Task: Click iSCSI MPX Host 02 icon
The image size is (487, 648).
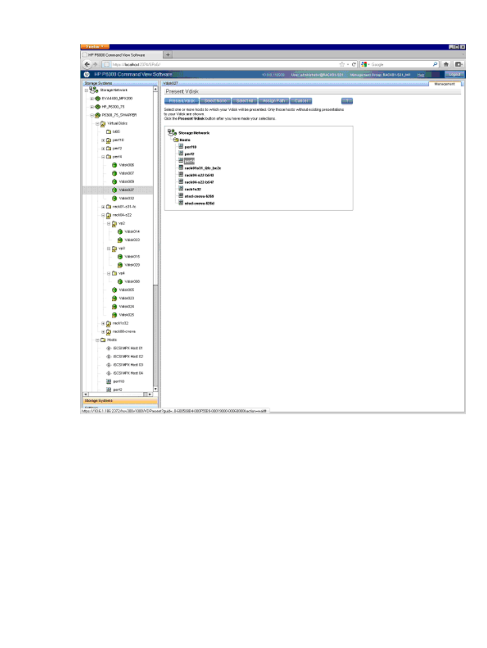Action: click(108, 356)
